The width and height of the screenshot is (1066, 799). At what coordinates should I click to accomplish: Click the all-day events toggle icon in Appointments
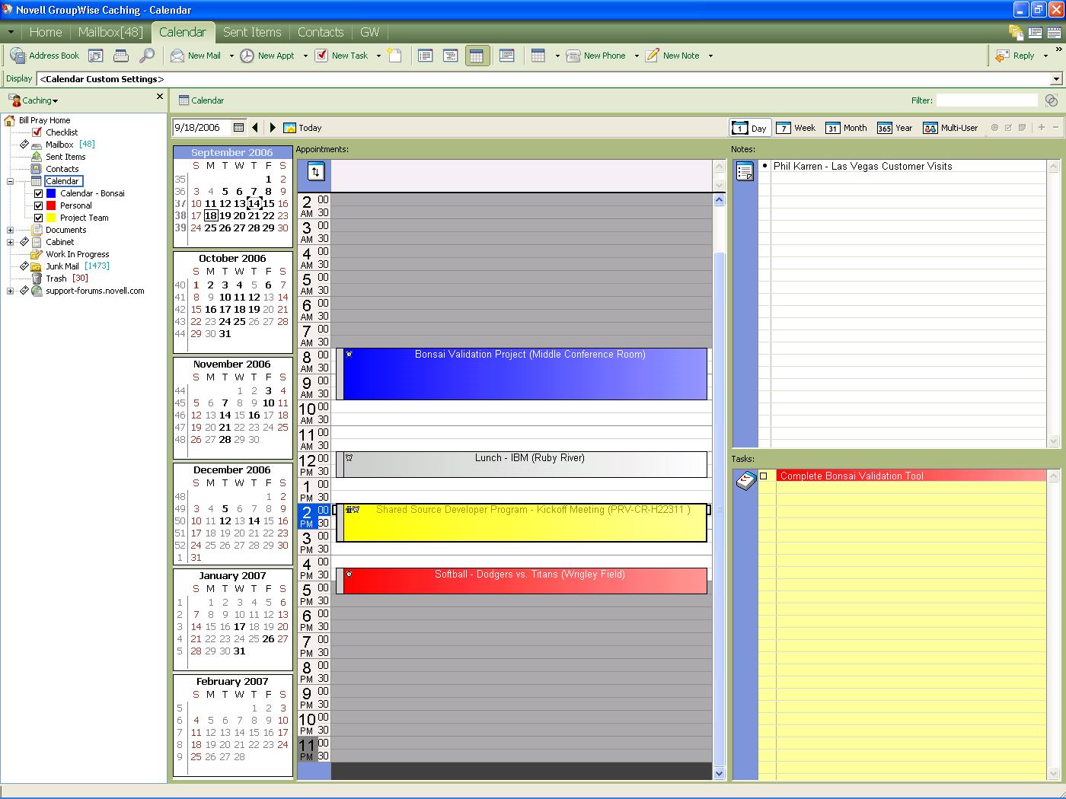[315, 171]
